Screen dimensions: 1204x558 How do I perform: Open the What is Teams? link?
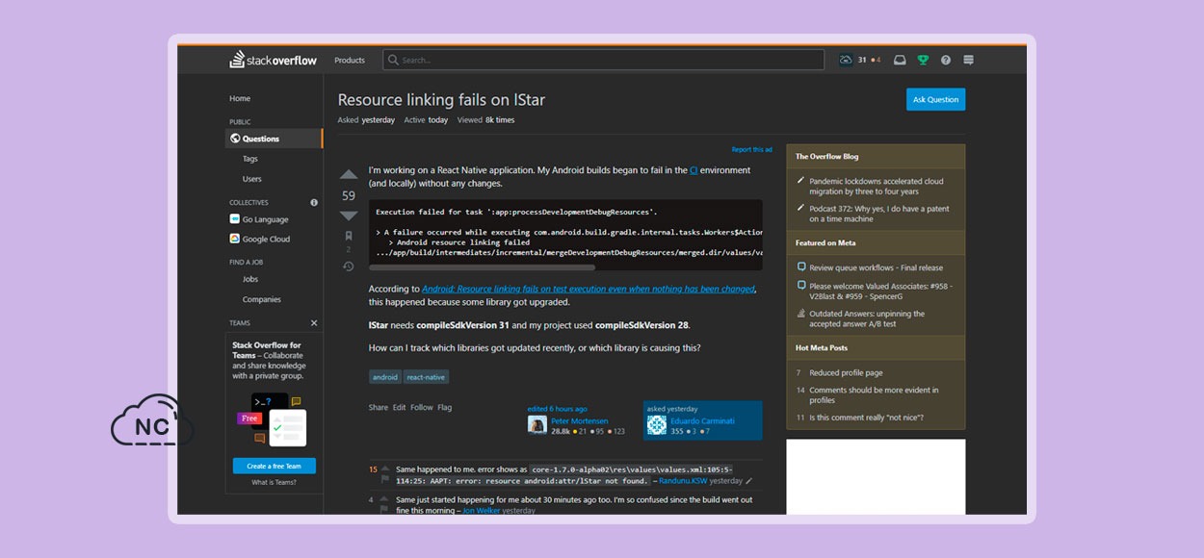(274, 482)
